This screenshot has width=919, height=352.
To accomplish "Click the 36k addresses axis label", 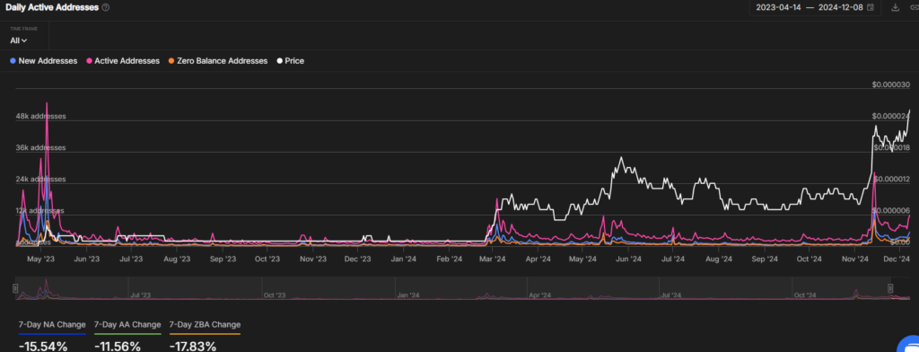I will (x=41, y=148).
